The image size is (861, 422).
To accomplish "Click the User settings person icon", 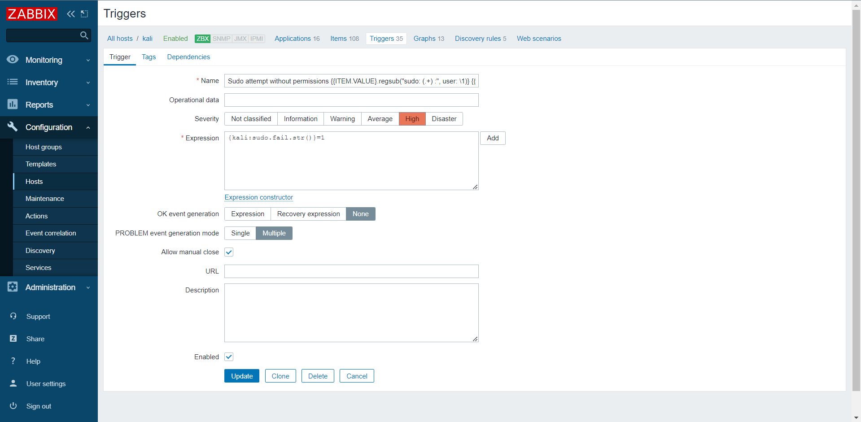I will (x=13, y=383).
